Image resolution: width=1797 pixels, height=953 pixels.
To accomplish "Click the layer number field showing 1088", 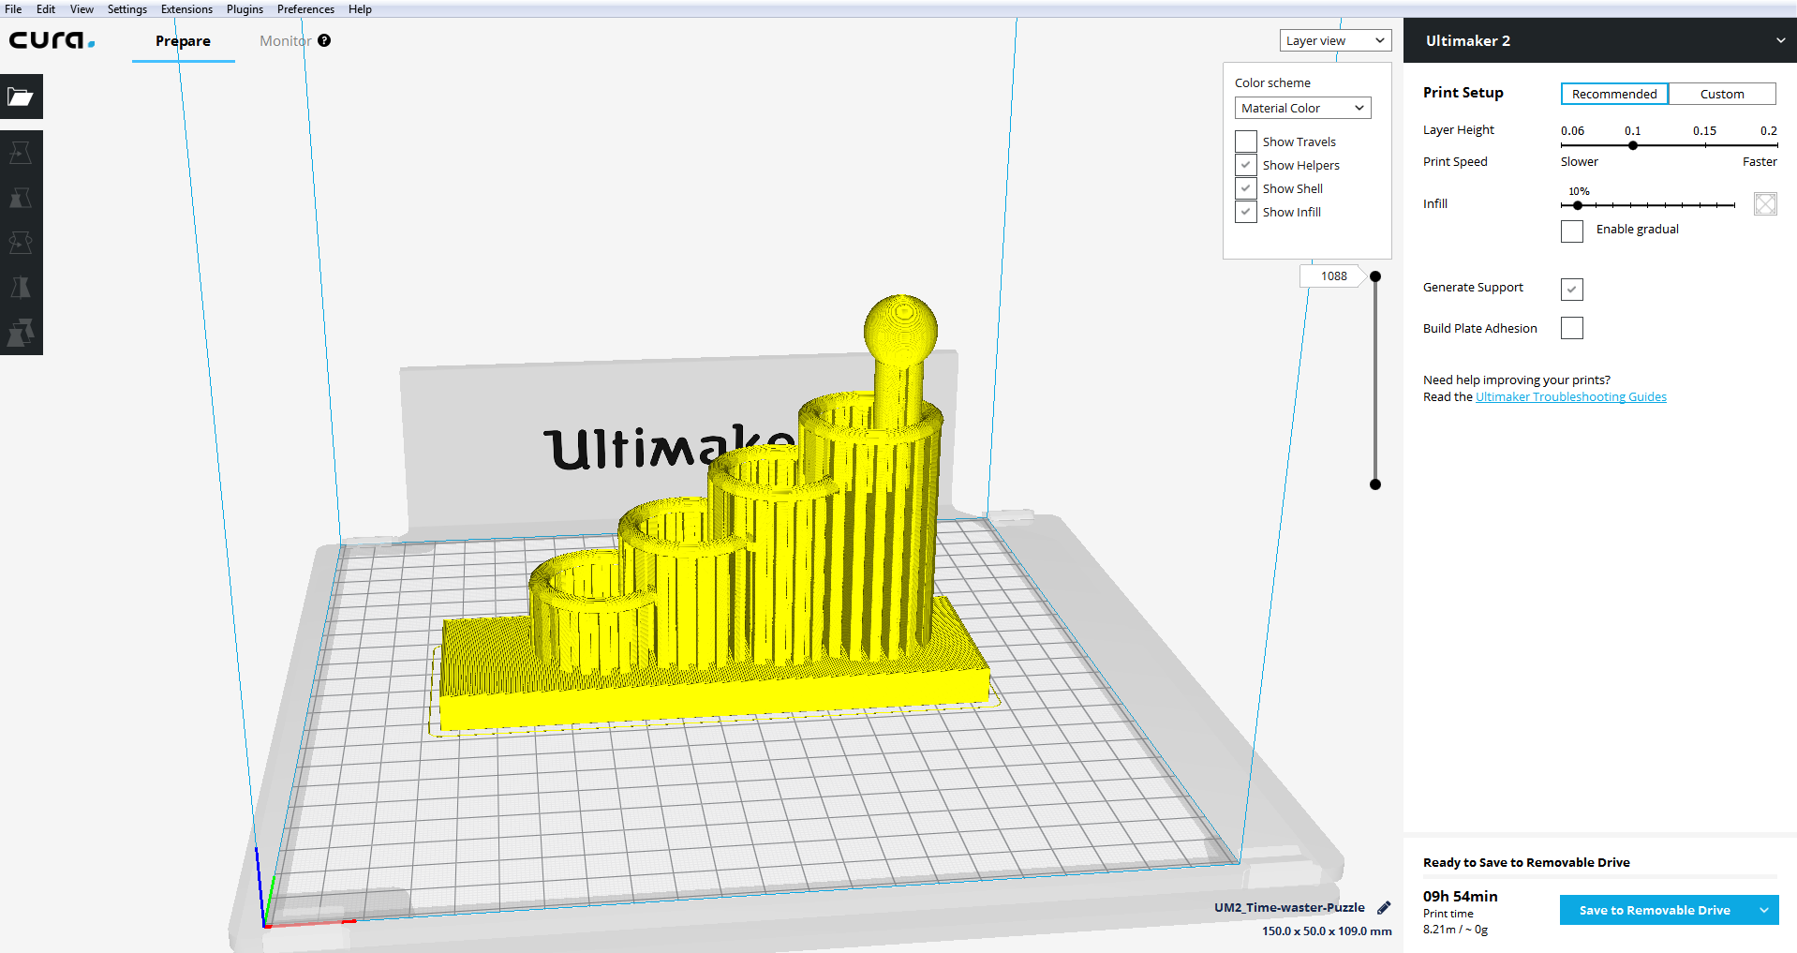I will click(x=1333, y=276).
